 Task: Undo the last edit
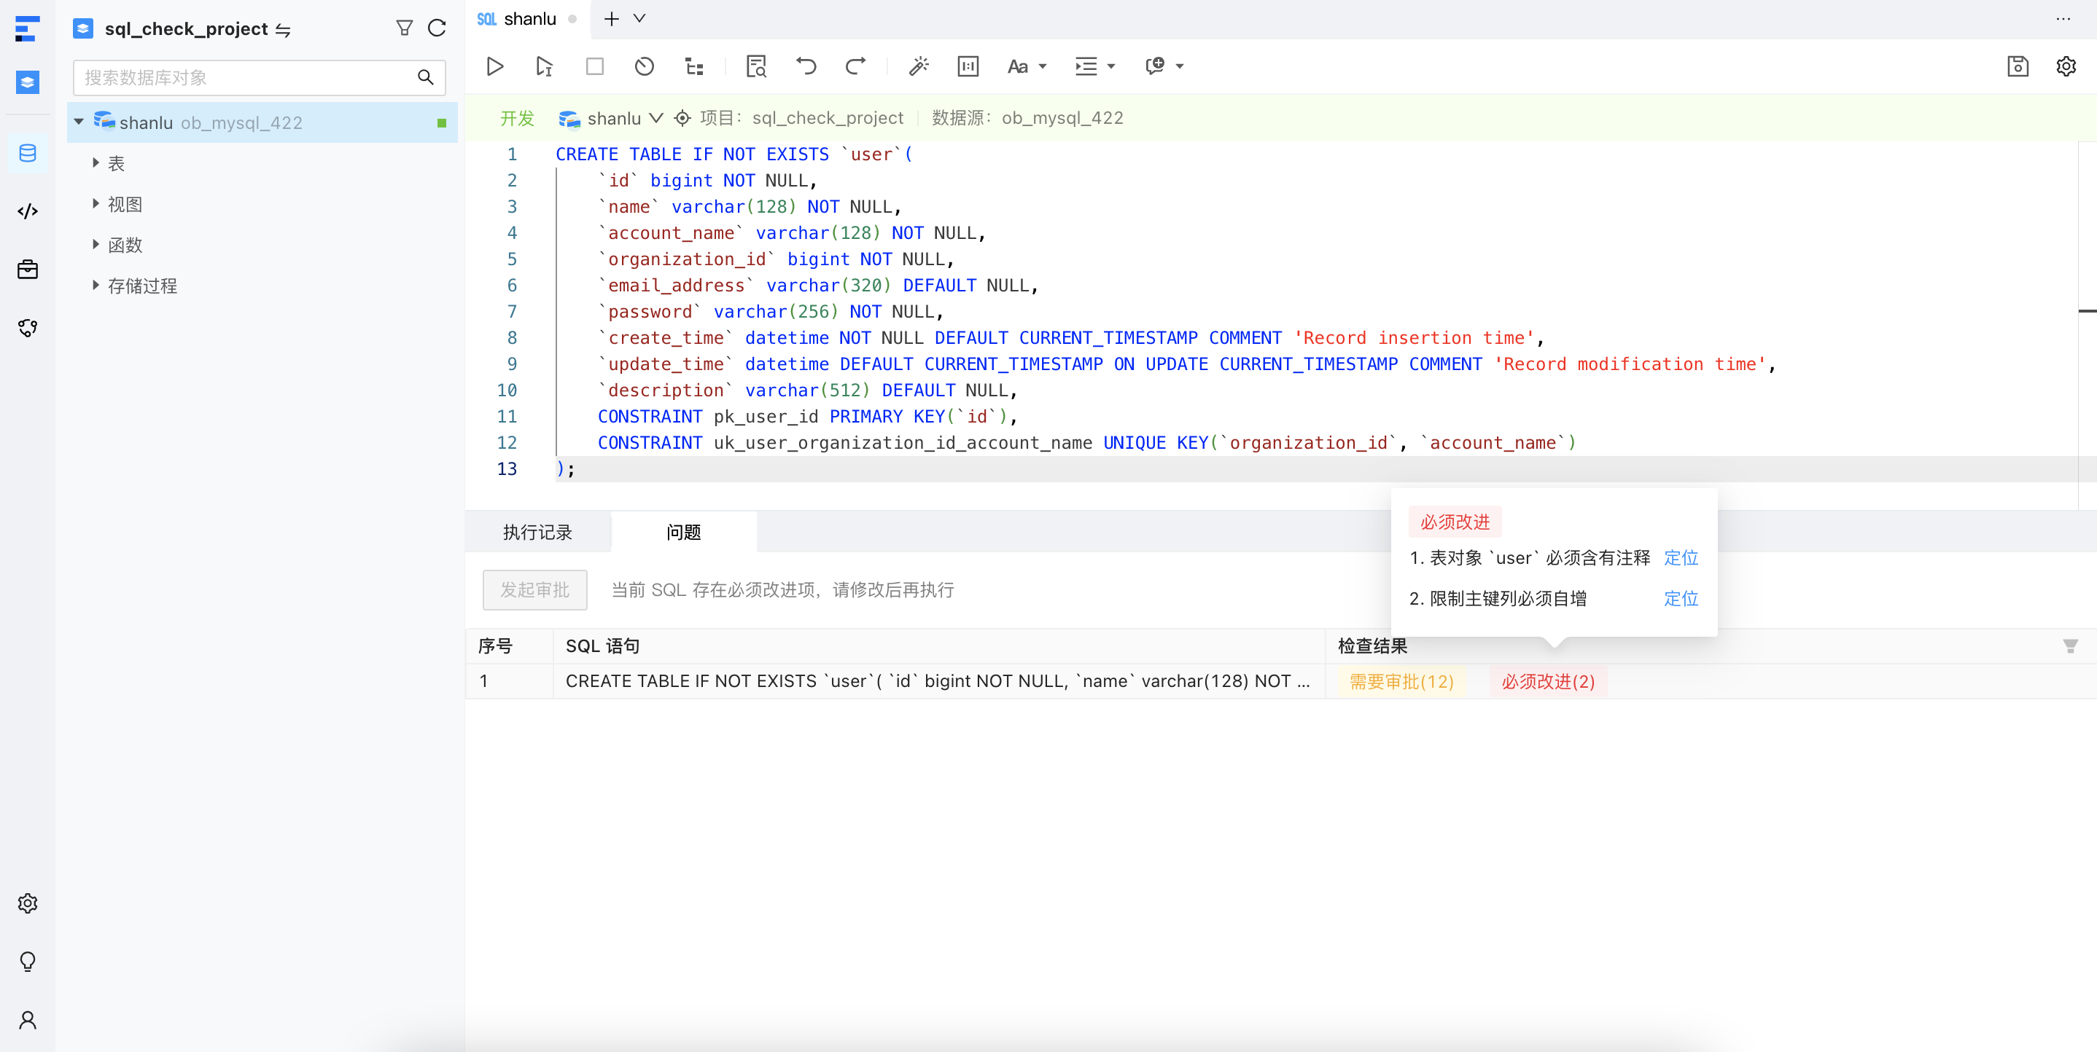coord(806,66)
